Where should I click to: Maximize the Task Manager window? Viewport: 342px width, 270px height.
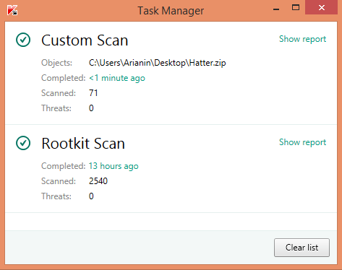click(x=296, y=8)
